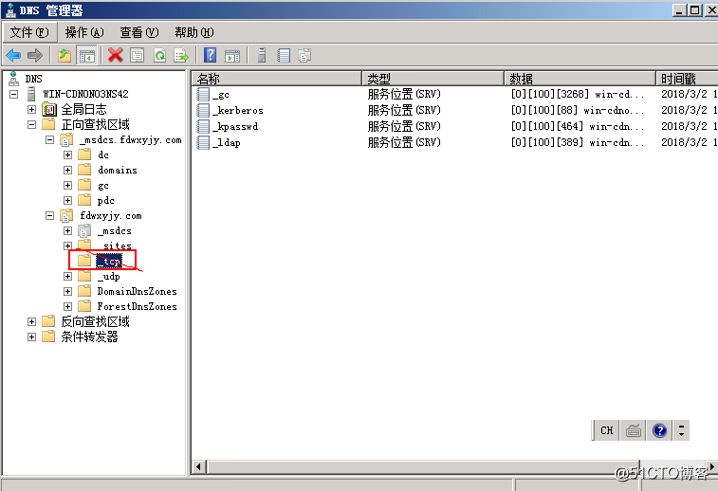Click the WIN-CDNONO3NS42 server icon
718x491 pixels.
31,94
